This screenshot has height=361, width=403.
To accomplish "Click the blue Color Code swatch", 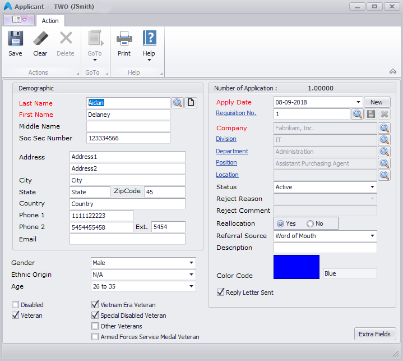I will point(297,267).
